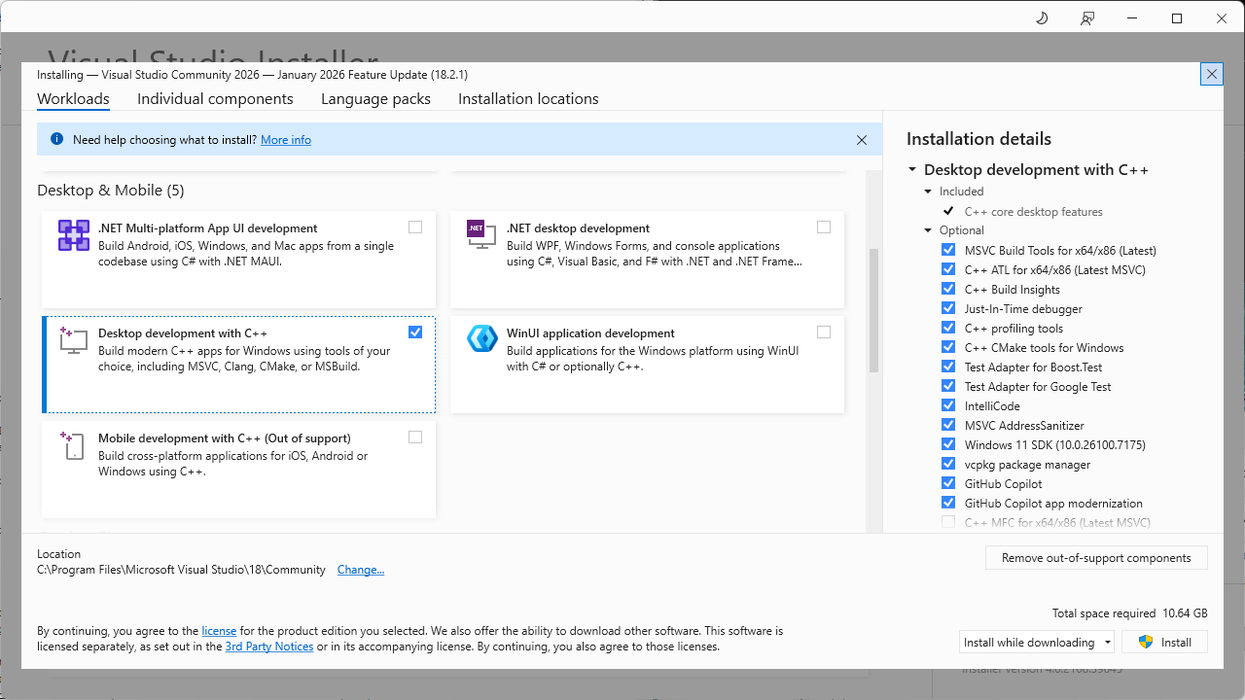
Task: Click the shield icon on Install button
Action: point(1146,642)
